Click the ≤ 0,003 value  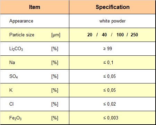click(111, 118)
